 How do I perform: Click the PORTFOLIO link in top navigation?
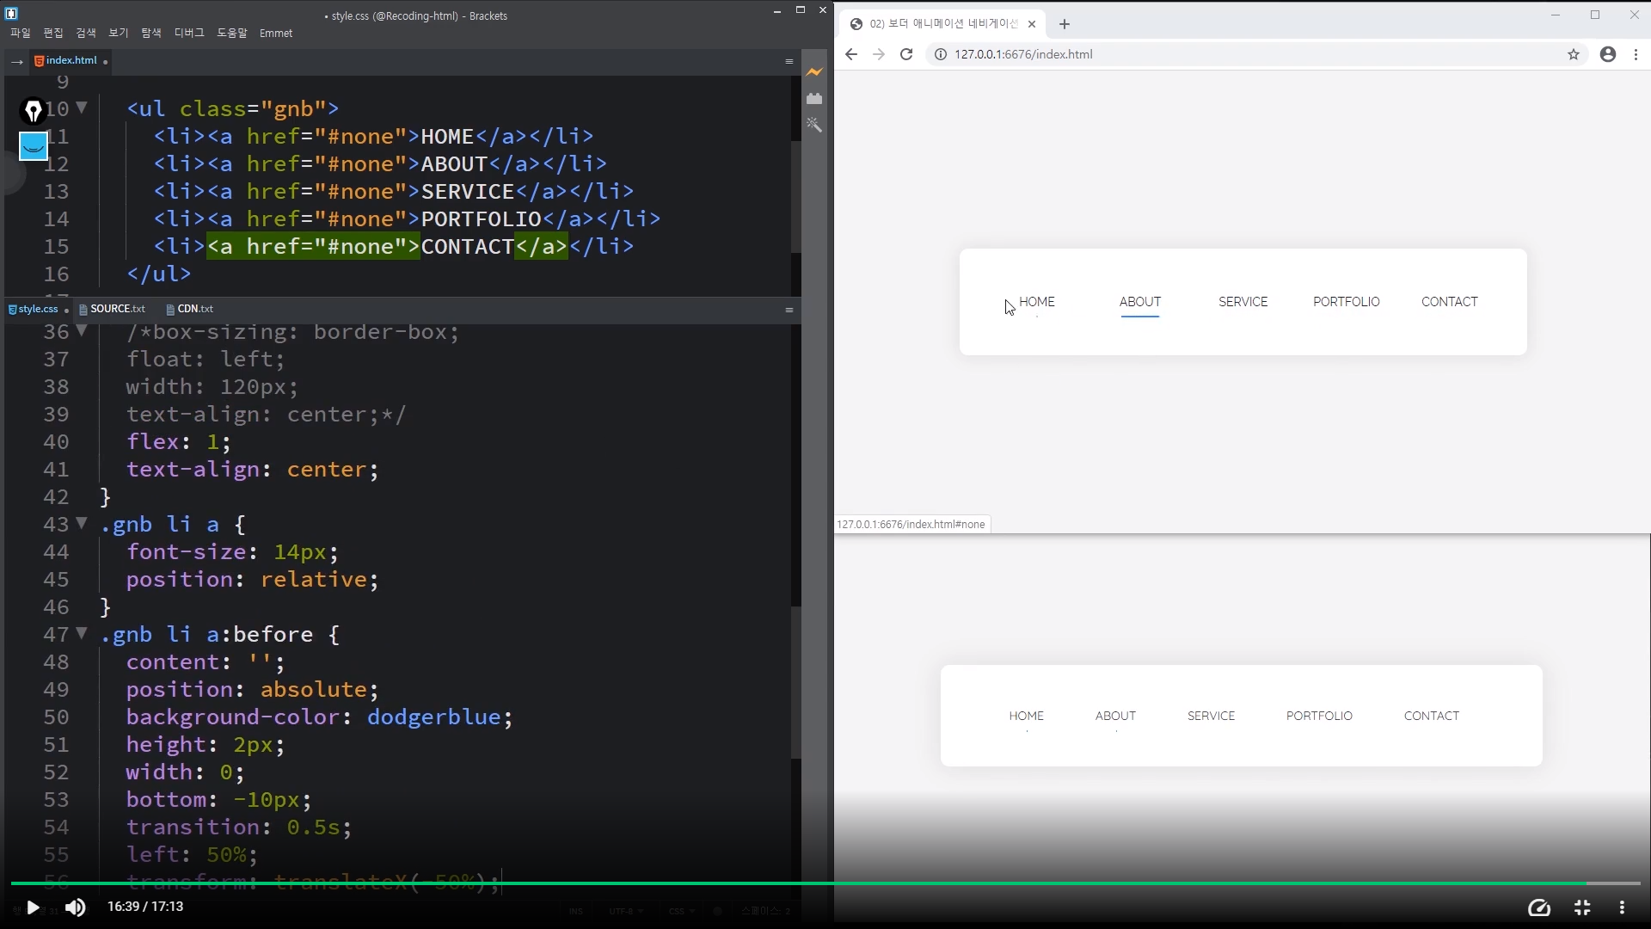click(x=1347, y=302)
